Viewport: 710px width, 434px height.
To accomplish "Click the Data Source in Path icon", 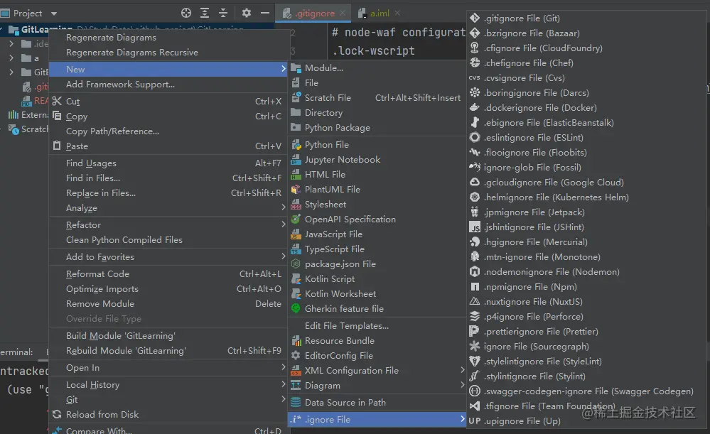I will [x=296, y=402].
